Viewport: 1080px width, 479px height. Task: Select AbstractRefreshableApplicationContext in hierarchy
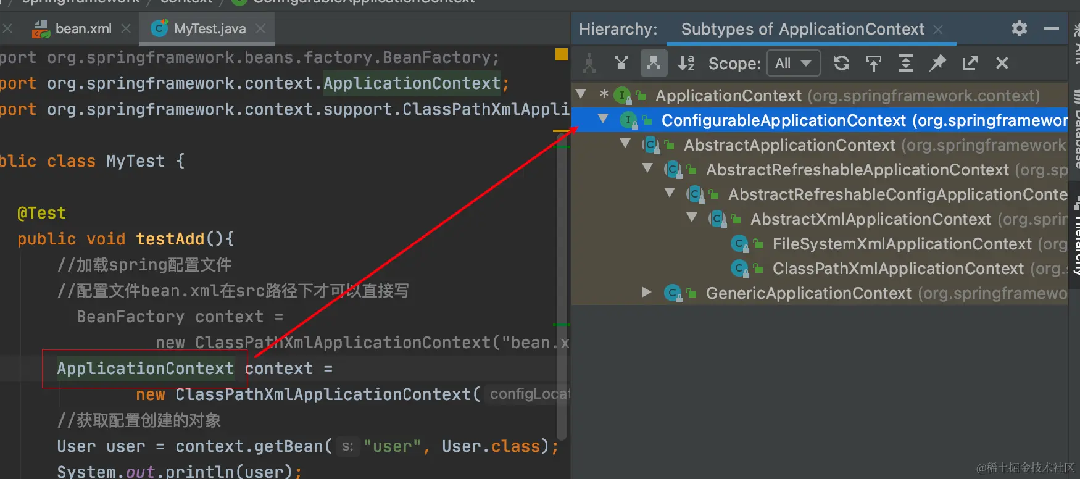coord(820,170)
